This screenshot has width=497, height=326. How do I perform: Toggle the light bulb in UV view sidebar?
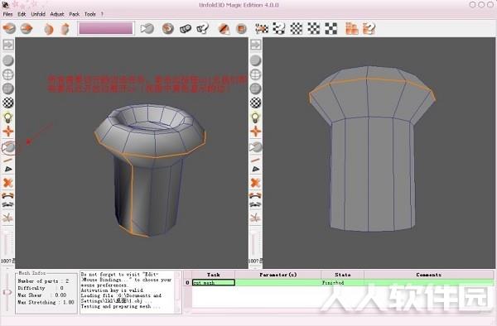tap(255, 117)
